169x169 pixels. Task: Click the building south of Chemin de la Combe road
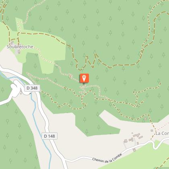134,150
